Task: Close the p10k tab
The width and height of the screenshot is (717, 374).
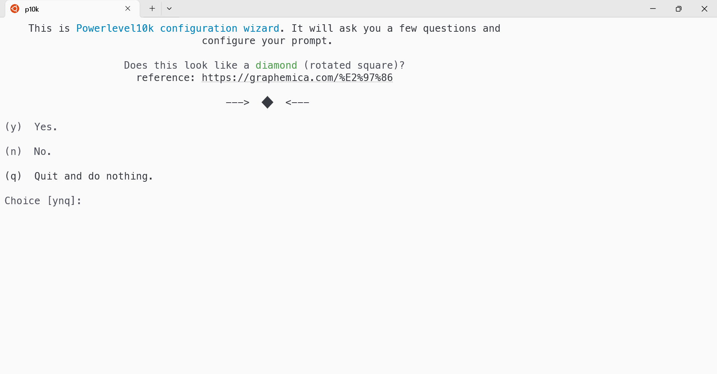Action: tap(128, 9)
